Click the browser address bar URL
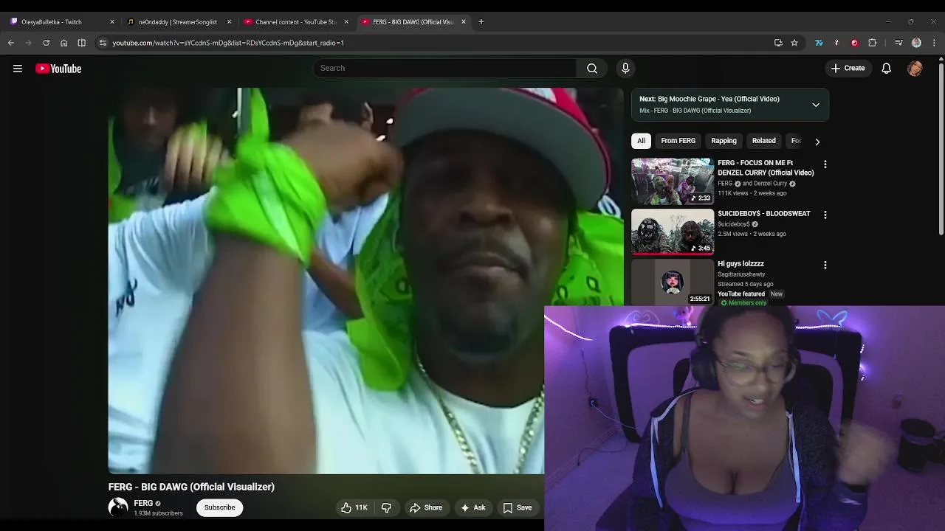The width and height of the screenshot is (945, 531). coord(228,43)
